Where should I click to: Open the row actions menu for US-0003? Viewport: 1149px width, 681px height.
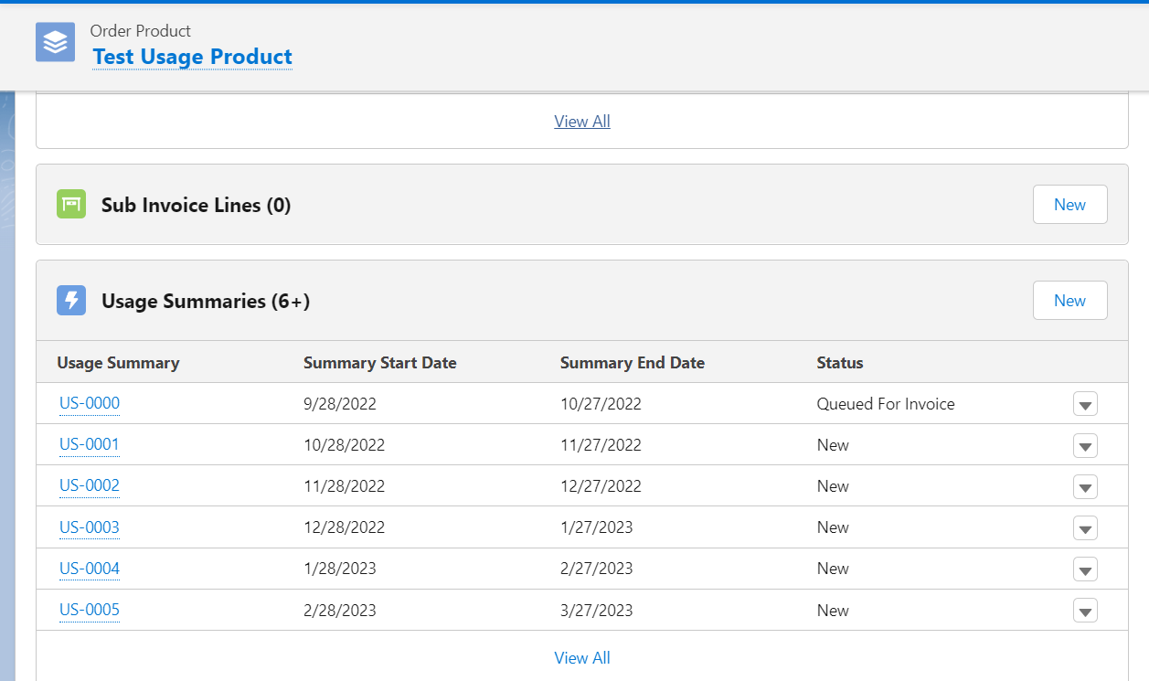tap(1085, 527)
